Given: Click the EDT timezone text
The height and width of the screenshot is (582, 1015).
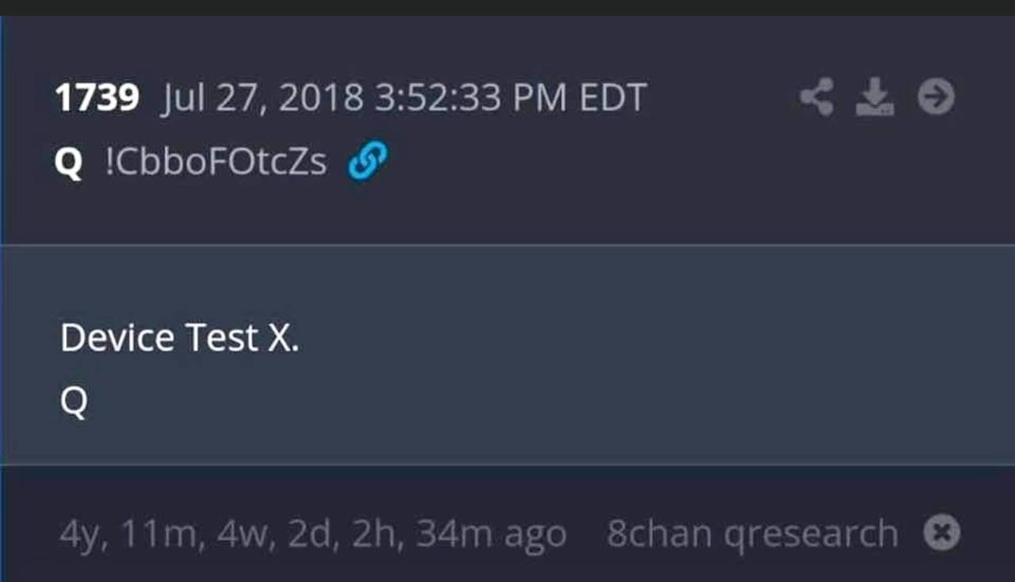Looking at the screenshot, I should coord(613,98).
